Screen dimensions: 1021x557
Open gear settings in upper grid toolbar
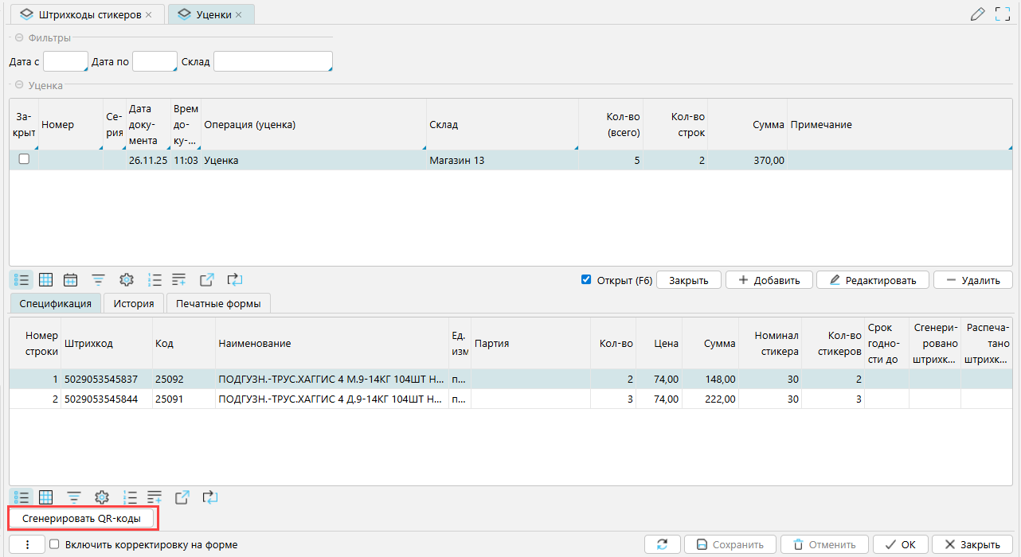pos(126,280)
